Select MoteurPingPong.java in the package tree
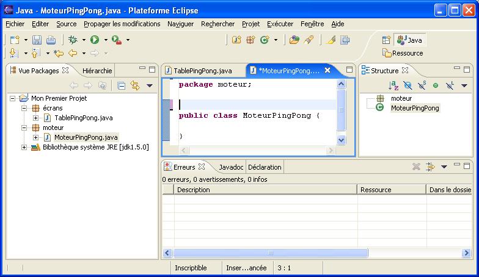 tap(86, 137)
